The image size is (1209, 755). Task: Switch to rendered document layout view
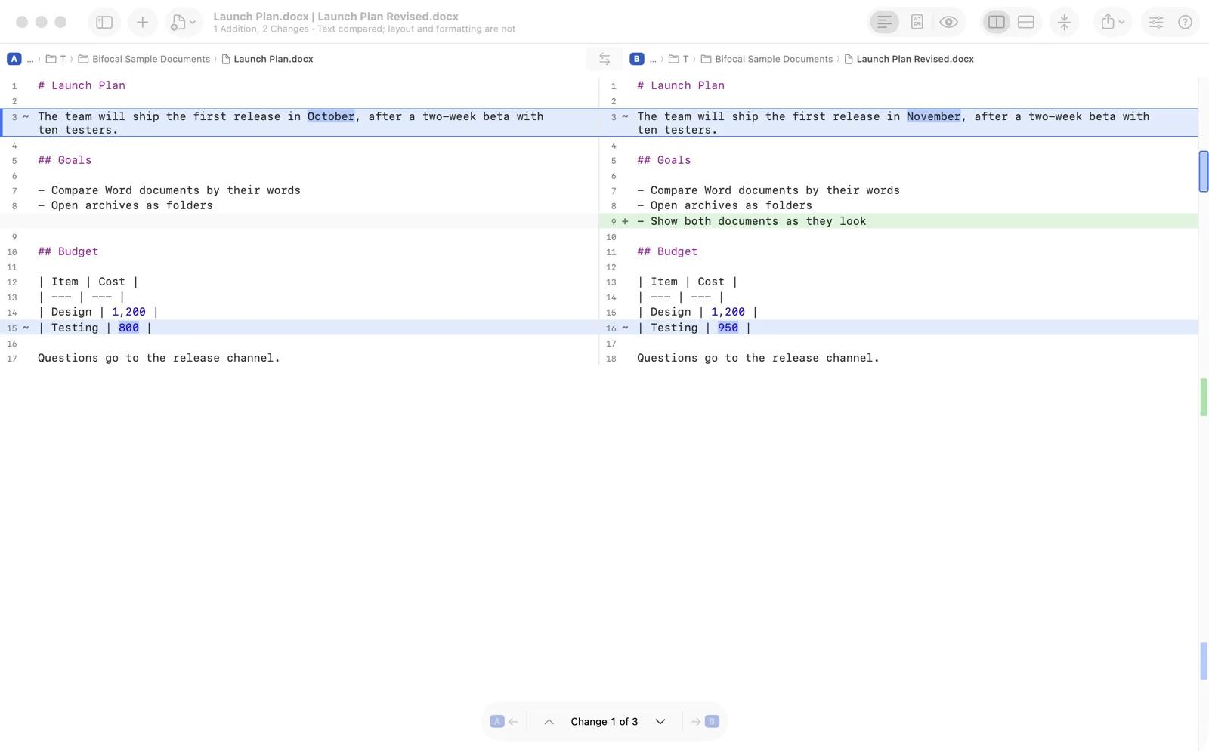[x=917, y=22]
